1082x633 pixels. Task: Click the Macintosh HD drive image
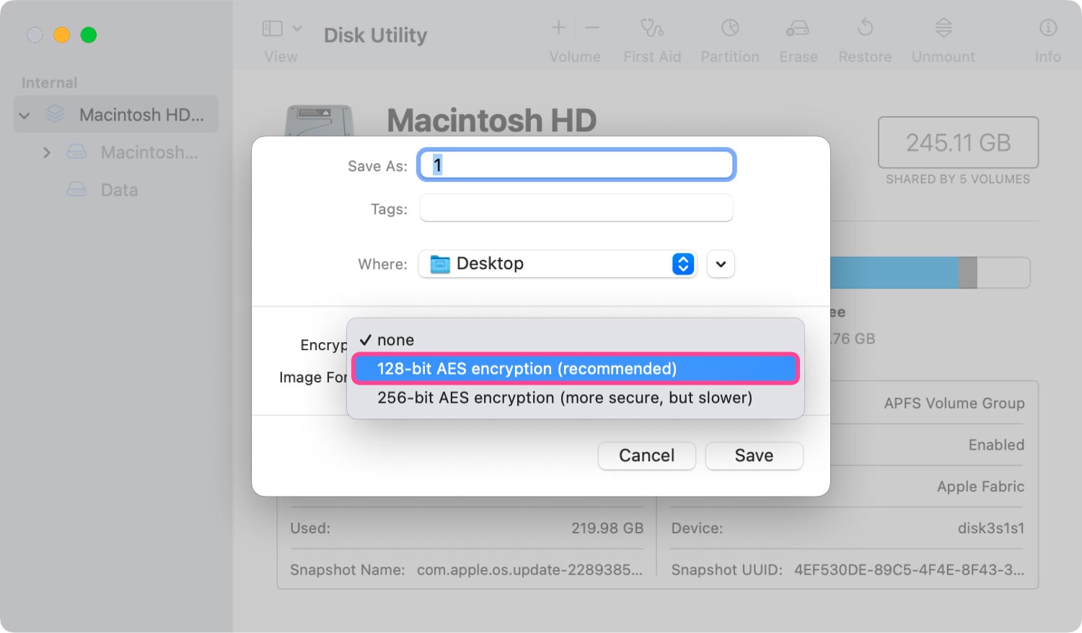[320, 121]
